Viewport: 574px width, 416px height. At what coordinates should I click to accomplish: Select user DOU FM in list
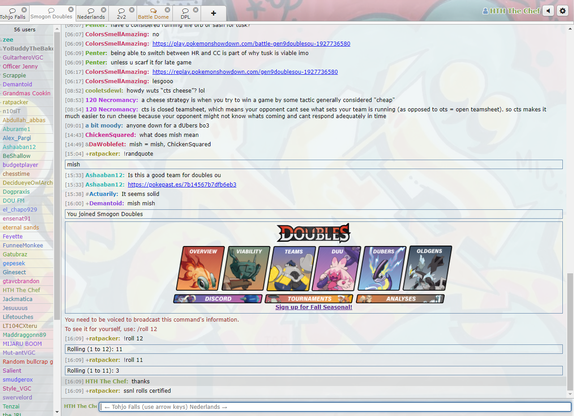26,201
